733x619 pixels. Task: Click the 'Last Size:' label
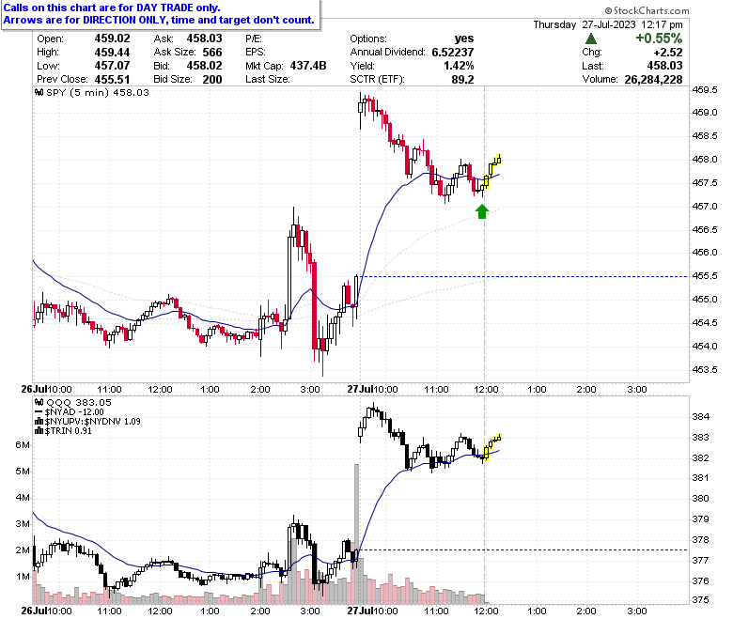coord(268,80)
